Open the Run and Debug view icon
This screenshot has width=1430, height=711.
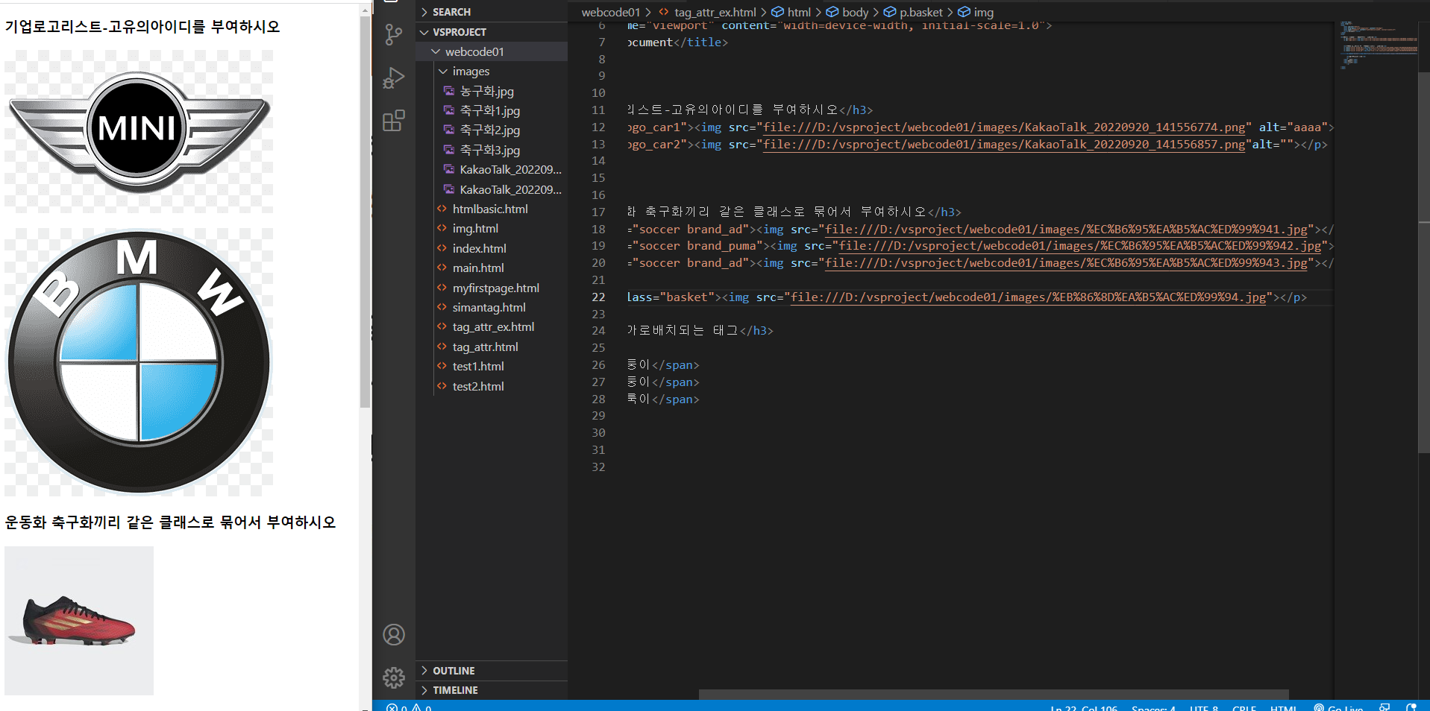coord(393,78)
